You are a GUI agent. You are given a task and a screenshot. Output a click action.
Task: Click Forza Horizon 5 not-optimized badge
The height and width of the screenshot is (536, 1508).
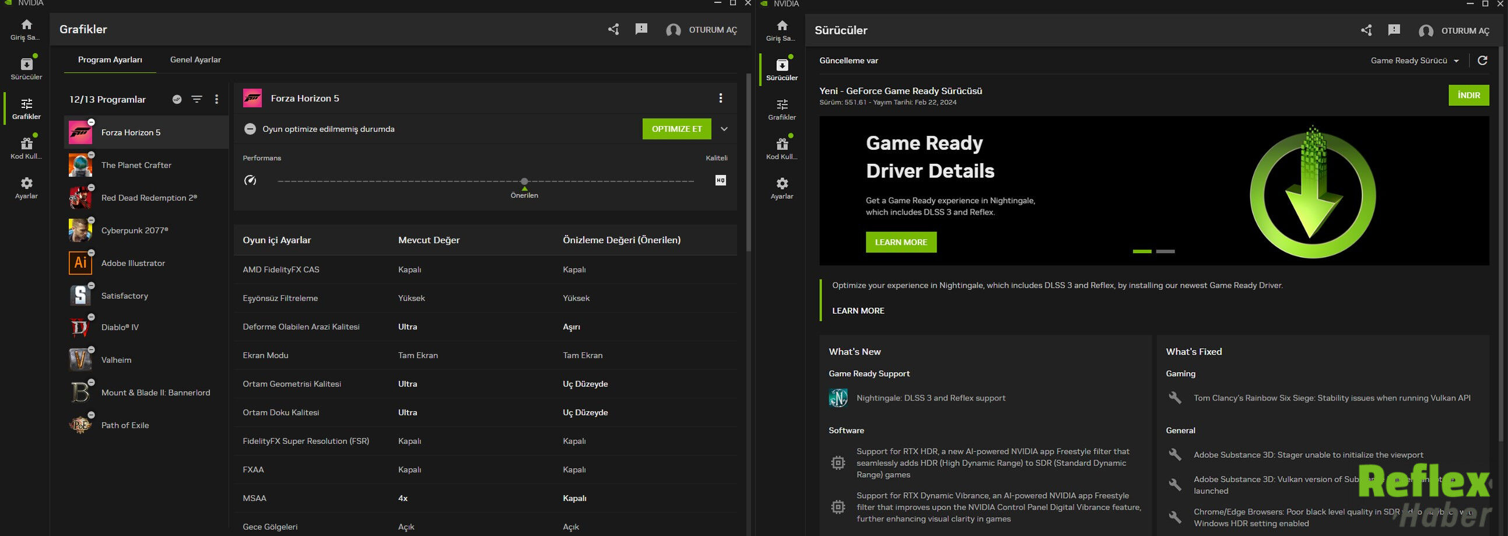coord(92,122)
